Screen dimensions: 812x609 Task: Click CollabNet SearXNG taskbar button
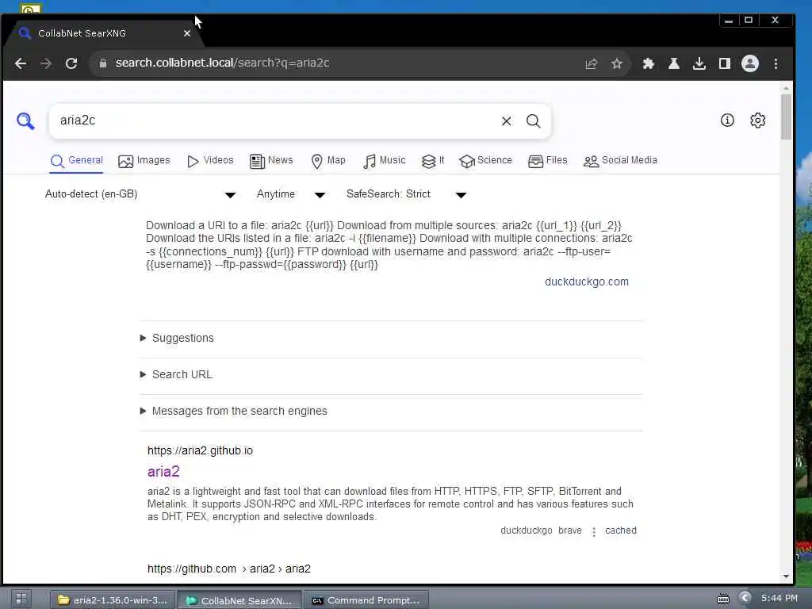(x=239, y=599)
